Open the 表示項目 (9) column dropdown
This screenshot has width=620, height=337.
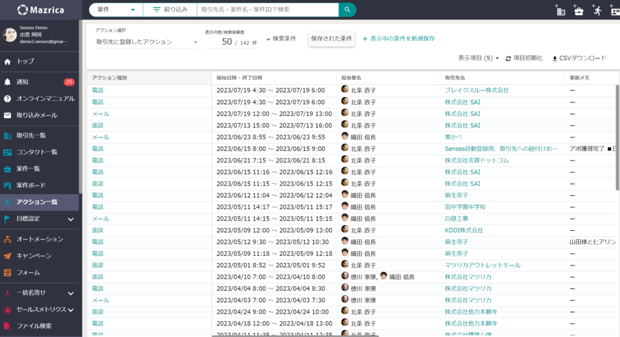(x=478, y=58)
